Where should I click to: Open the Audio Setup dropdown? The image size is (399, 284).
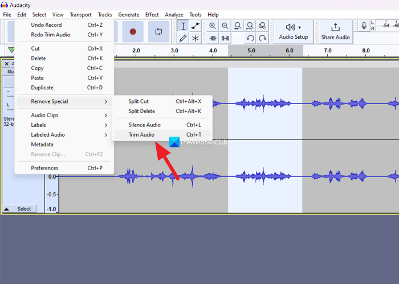(294, 32)
